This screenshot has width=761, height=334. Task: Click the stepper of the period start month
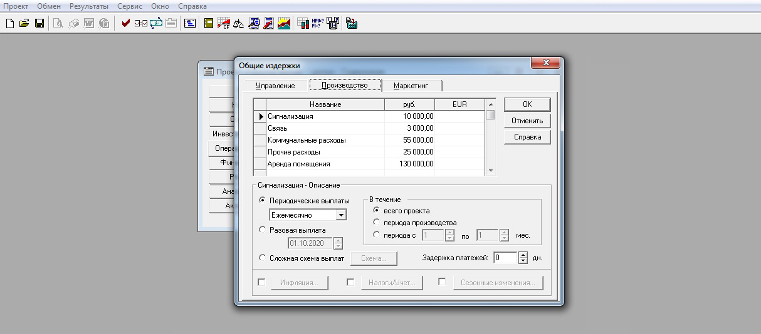click(x=449, y=236)
